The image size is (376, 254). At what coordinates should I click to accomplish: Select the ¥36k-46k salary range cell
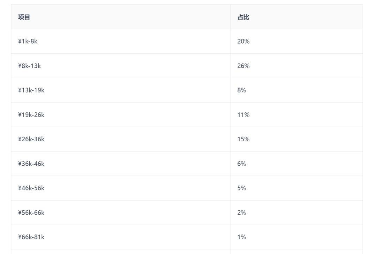121,164
